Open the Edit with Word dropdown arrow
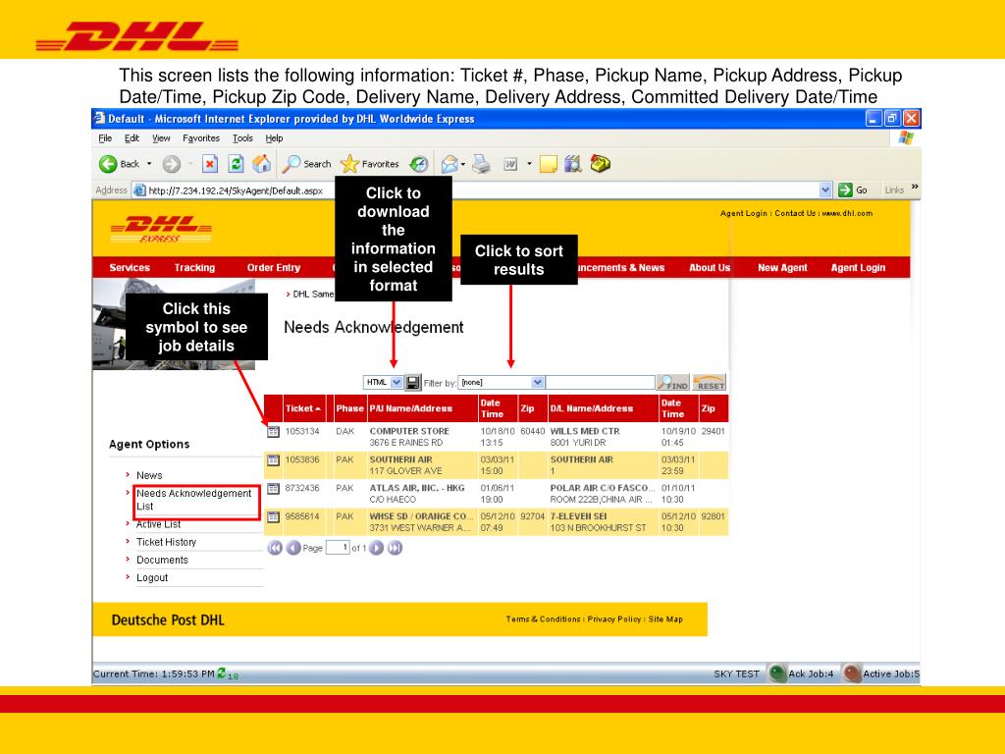Image resolution: width=1005 pixels, height=754 pixels. pos(529,164)
